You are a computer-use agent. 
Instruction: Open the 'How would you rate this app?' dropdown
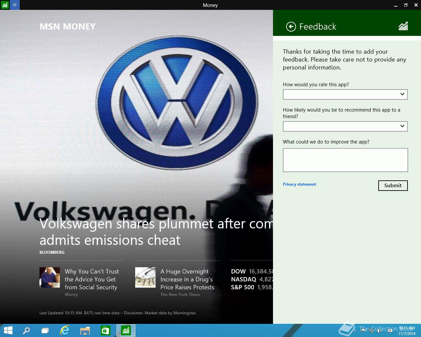(345, 94)
